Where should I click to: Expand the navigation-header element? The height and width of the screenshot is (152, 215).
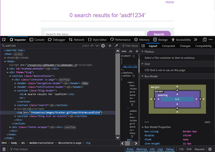15,83
